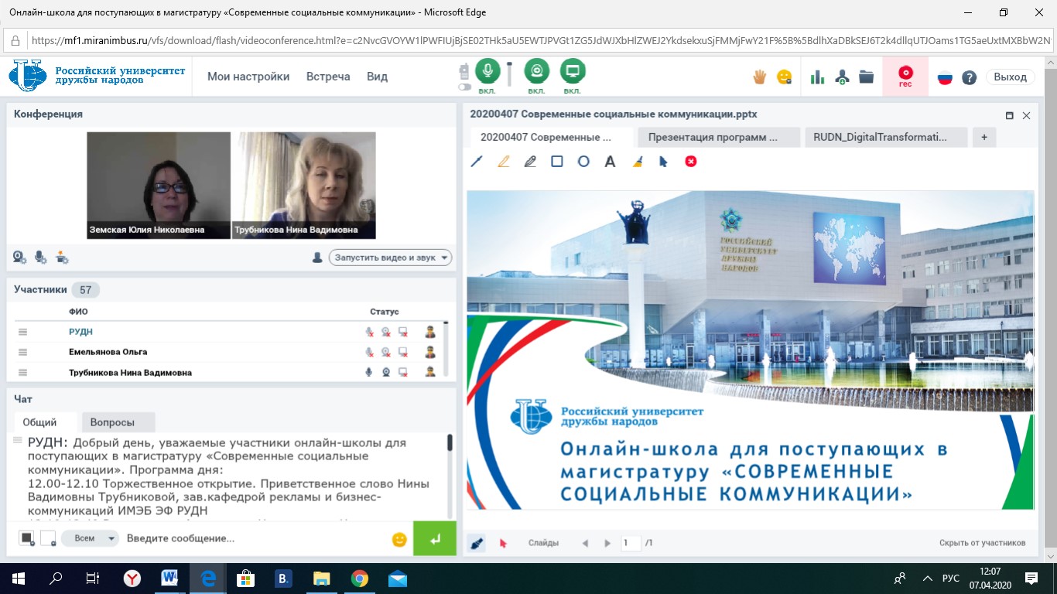Image resolution: width=1057 pixels, height=594 pixels.
Task: Toggle microphone status for РУДН
Action: pos(369,332)
